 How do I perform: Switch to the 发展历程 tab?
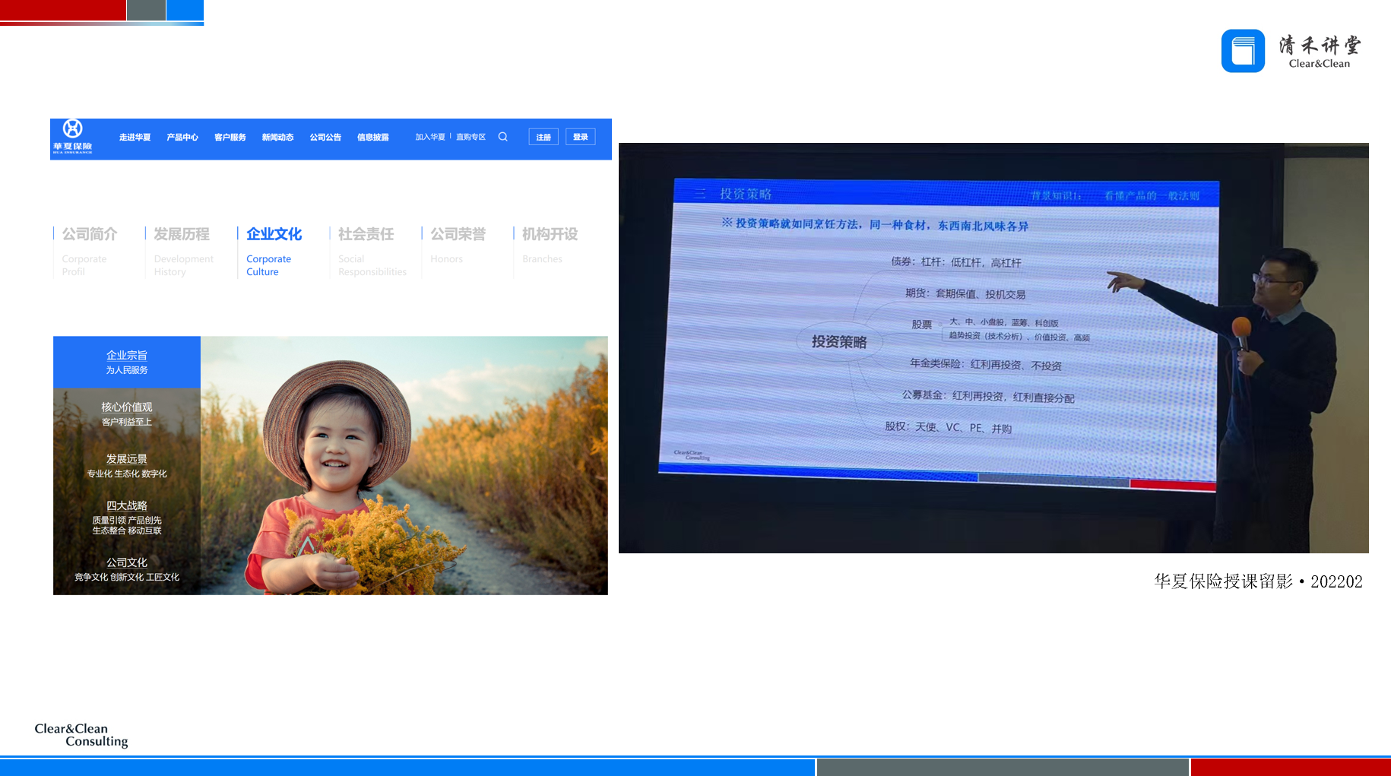click(x=182, y=234)
